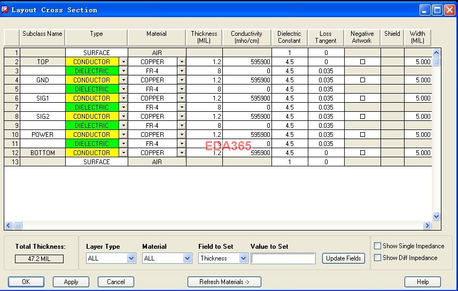Enable Show Diff Impedance checkbox
Image resolution: width=458 pixels, height=291 pixels.
tap(378, 258)
